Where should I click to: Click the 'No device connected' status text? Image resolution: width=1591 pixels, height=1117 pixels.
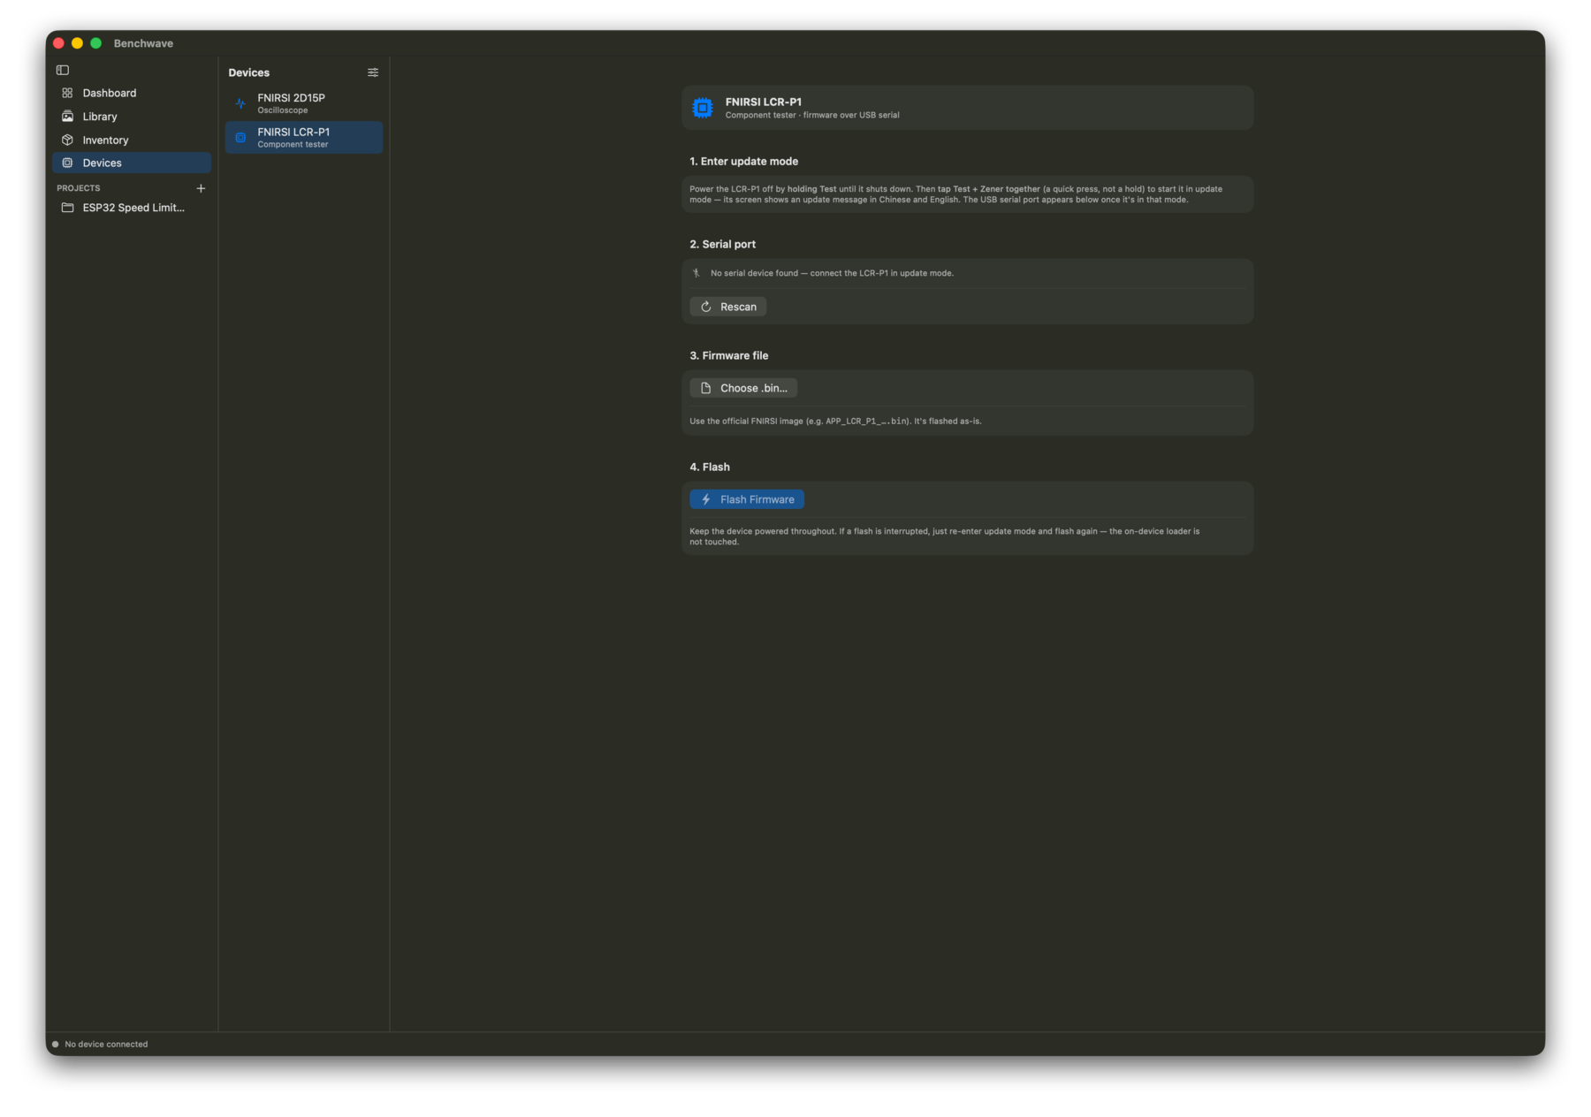coord(106,1045)
